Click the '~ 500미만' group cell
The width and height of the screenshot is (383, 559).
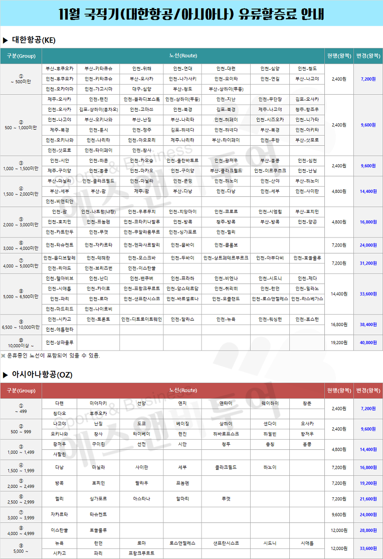pyautogui.click(x=21, y=79)
